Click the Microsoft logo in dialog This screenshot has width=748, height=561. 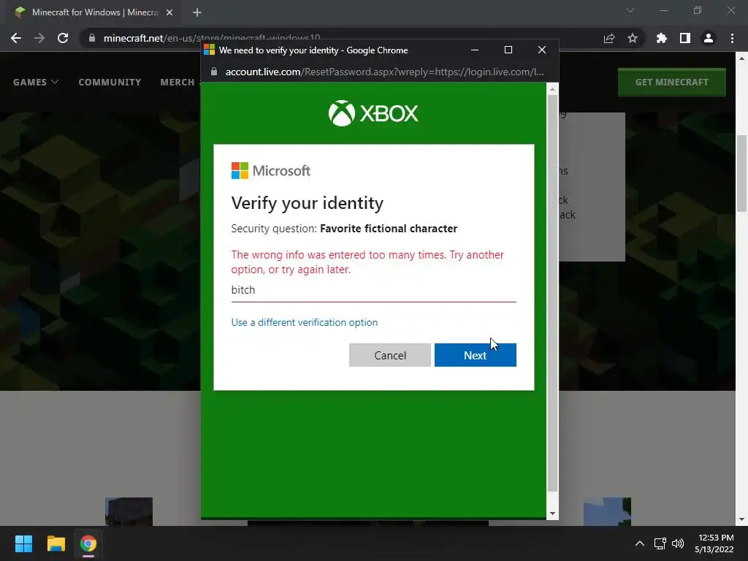[270, 171]
